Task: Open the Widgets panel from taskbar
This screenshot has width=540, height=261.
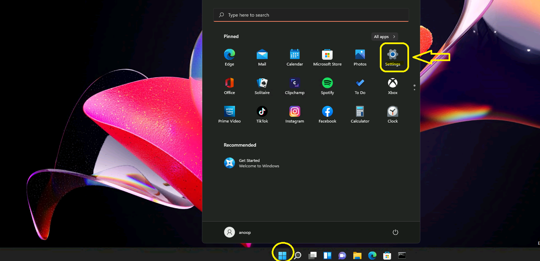Action: pyautogui.click(x=327, y=256)
